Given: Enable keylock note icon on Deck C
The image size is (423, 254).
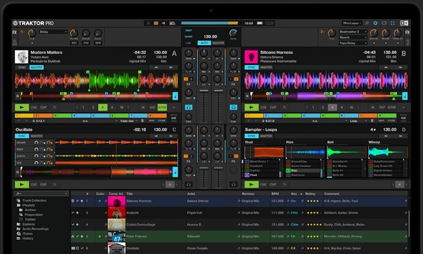Looking at the screenshot, I should pos(175,172).
